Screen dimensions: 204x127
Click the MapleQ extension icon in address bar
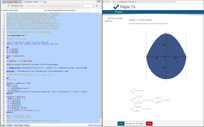pos(12,6)
